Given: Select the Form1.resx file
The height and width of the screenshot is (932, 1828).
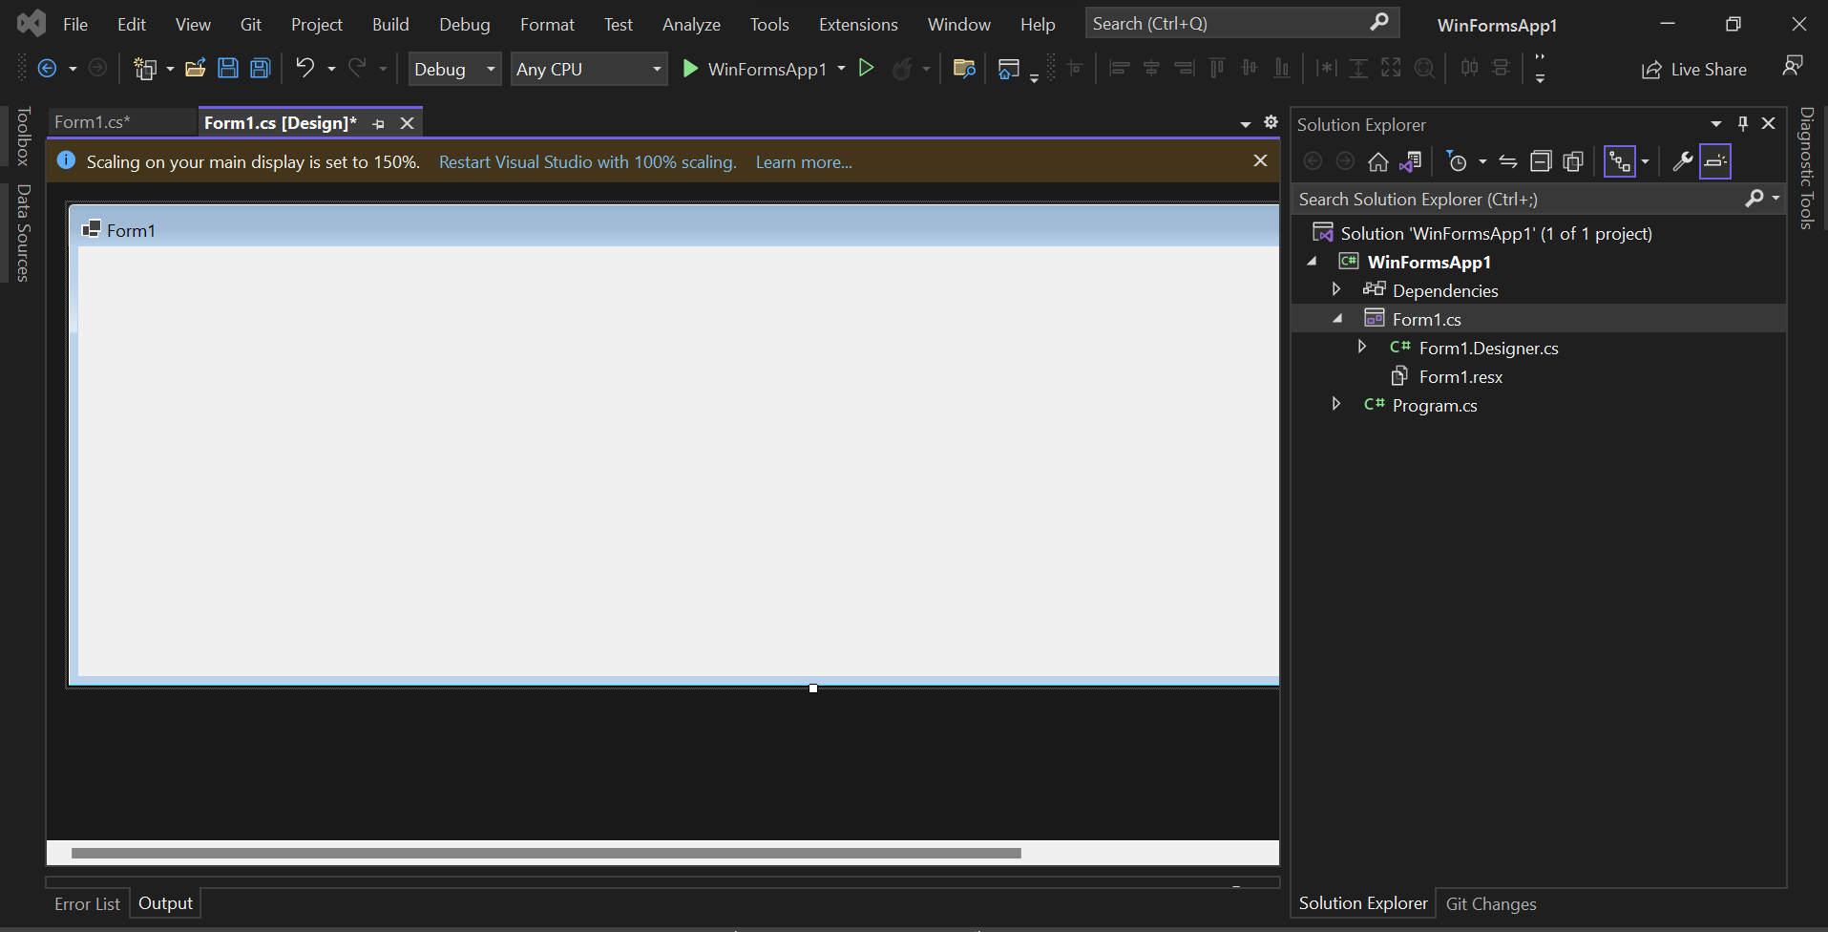Looking at the screenshot, I should [x=1460, y=376].
